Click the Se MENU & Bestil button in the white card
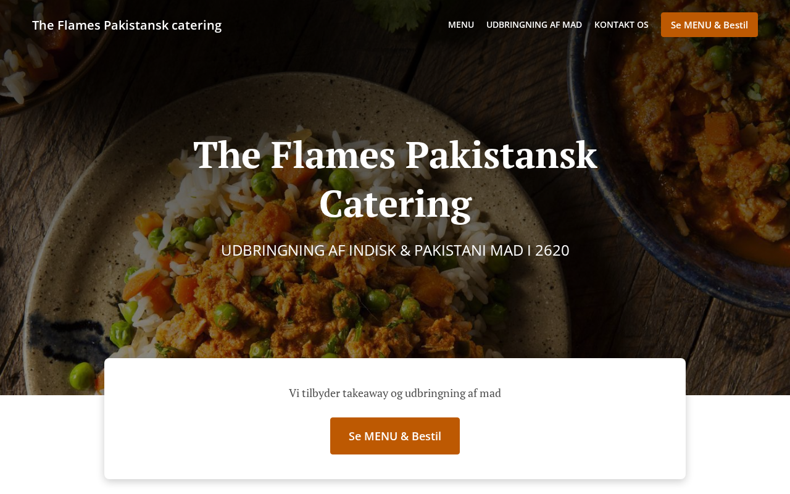The image size is (790, 494). click(x=395, y=436)
